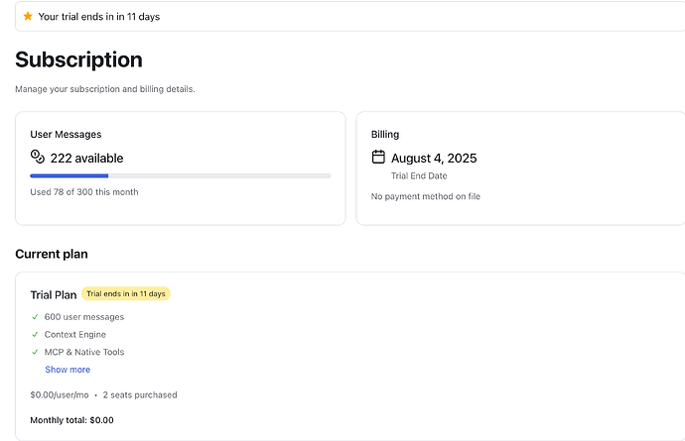
Task: Click the 'Trial Plan' name
Action: [x=54, y=295]
